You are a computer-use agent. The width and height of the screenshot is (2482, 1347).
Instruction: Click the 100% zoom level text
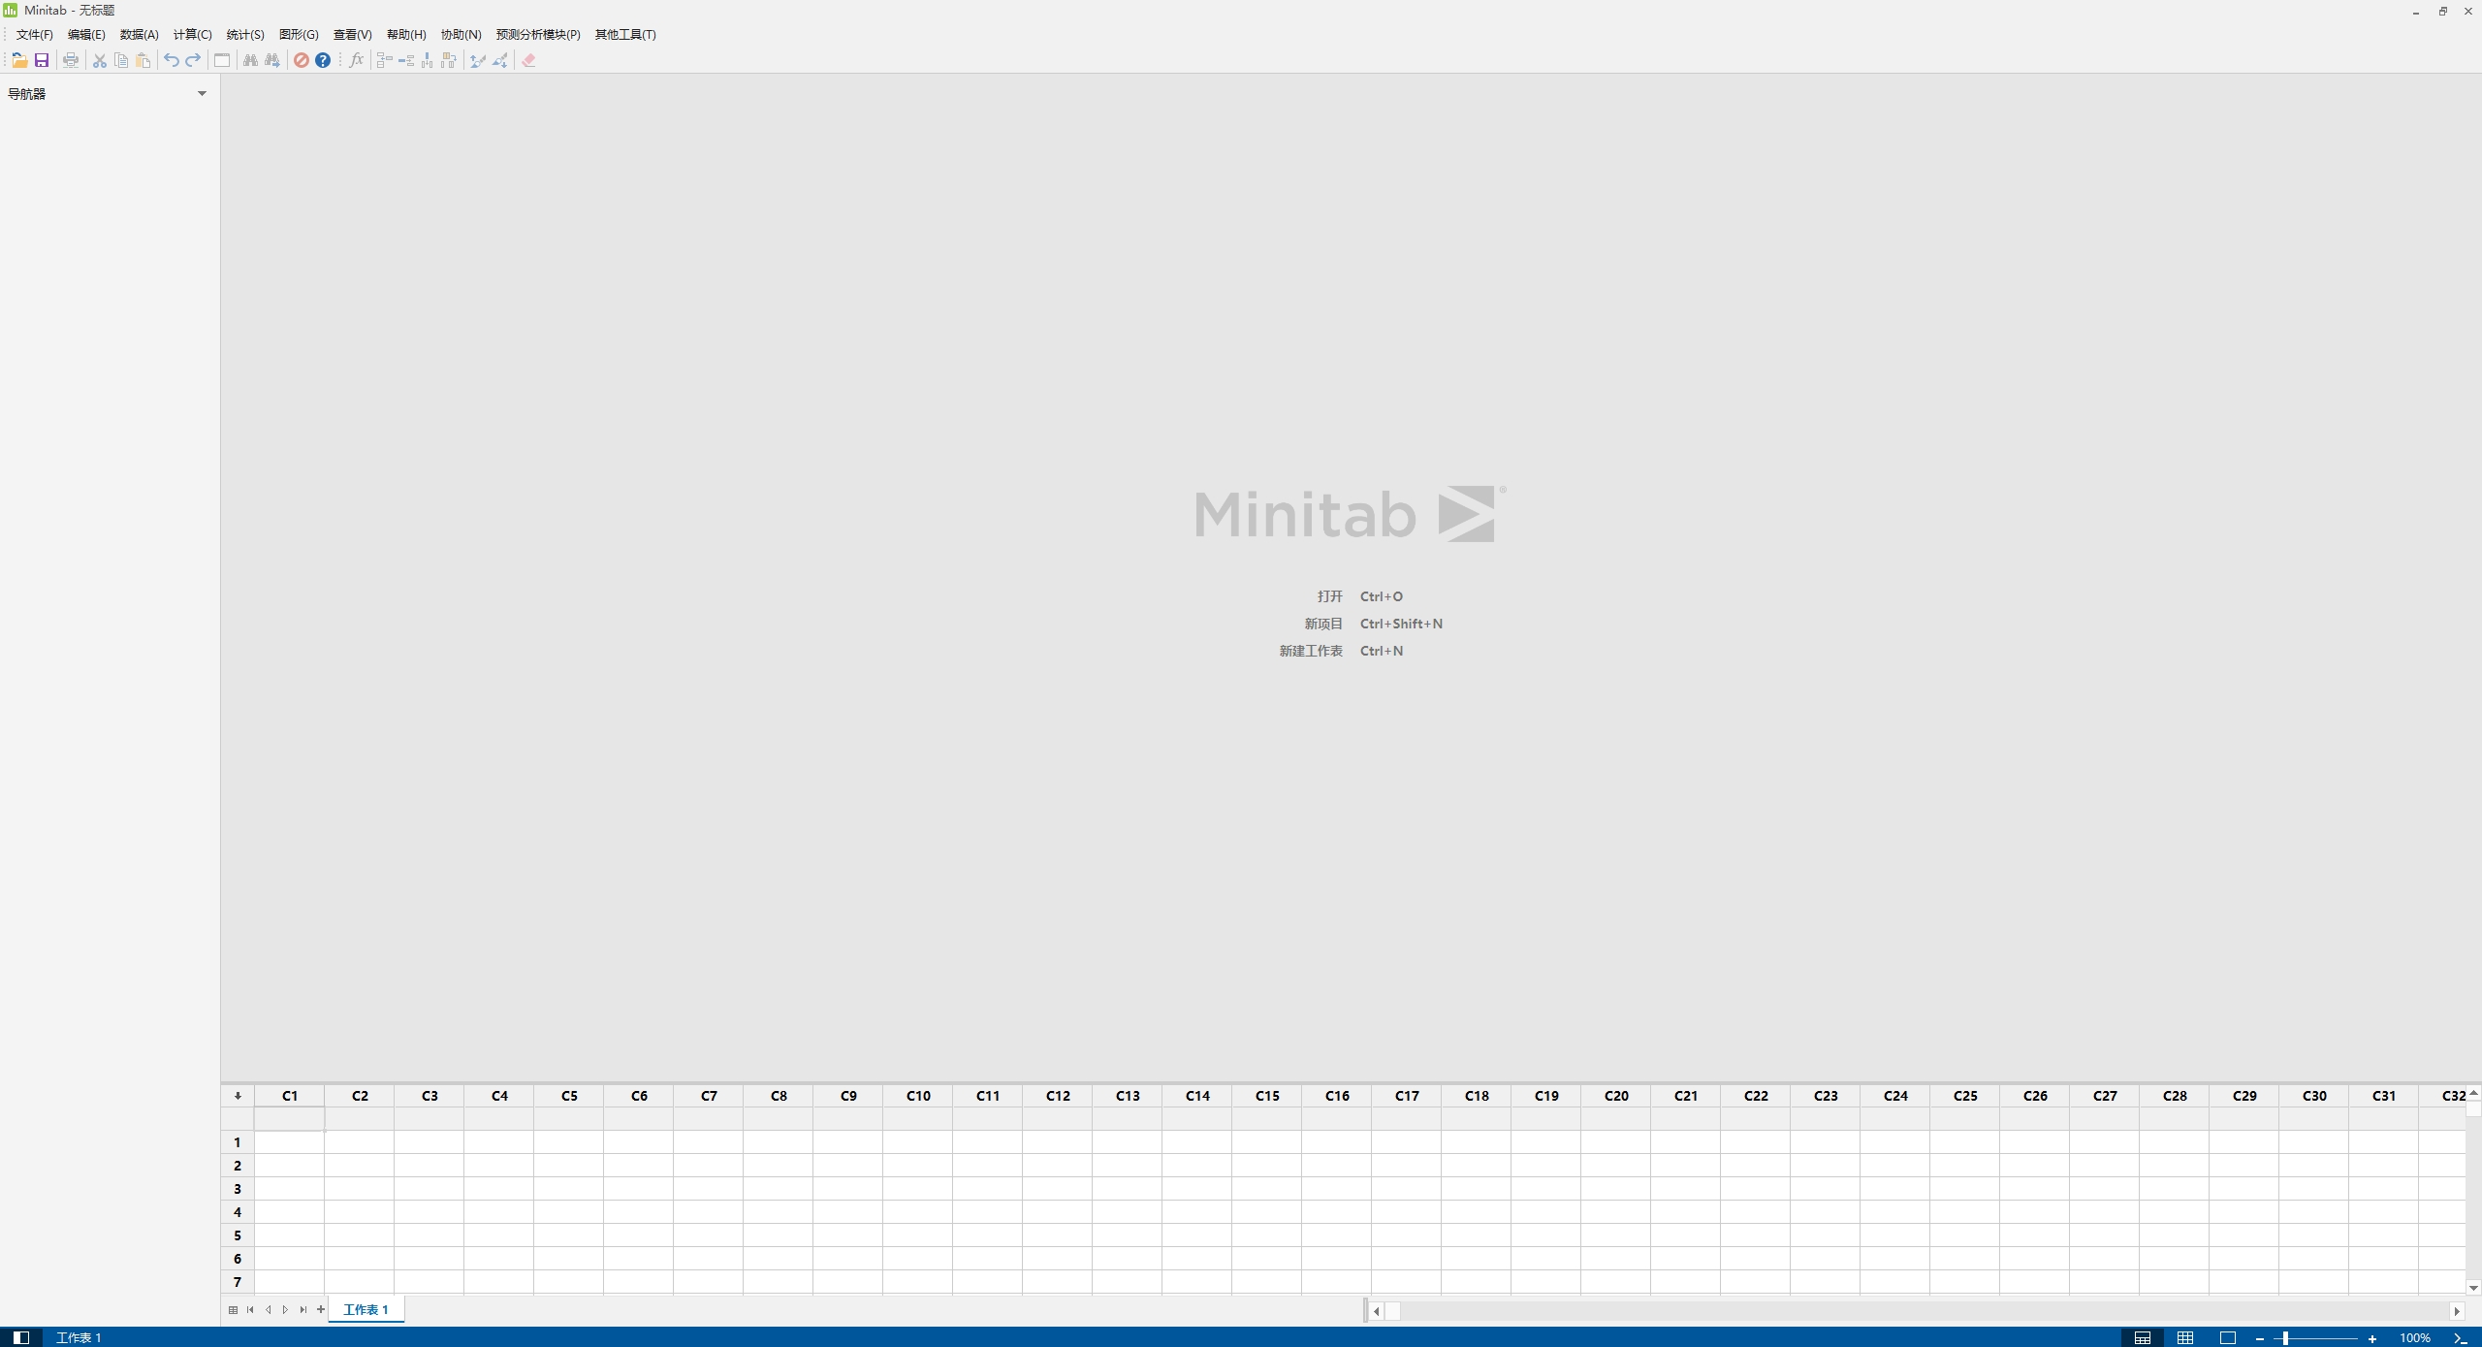click(x=2414, y=1338)
